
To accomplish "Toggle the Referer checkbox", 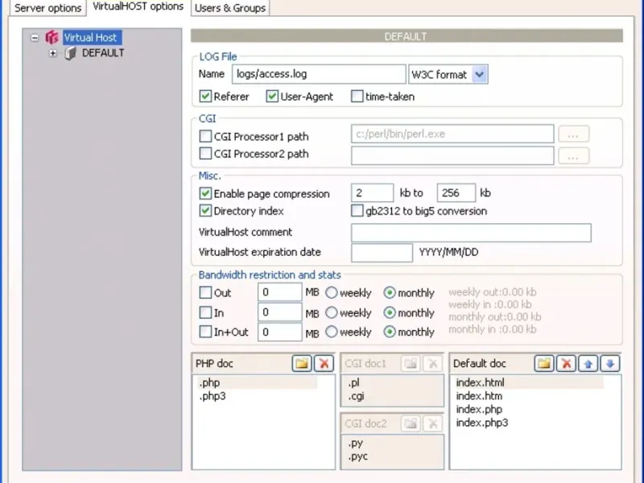I will [x=205, y=97].
